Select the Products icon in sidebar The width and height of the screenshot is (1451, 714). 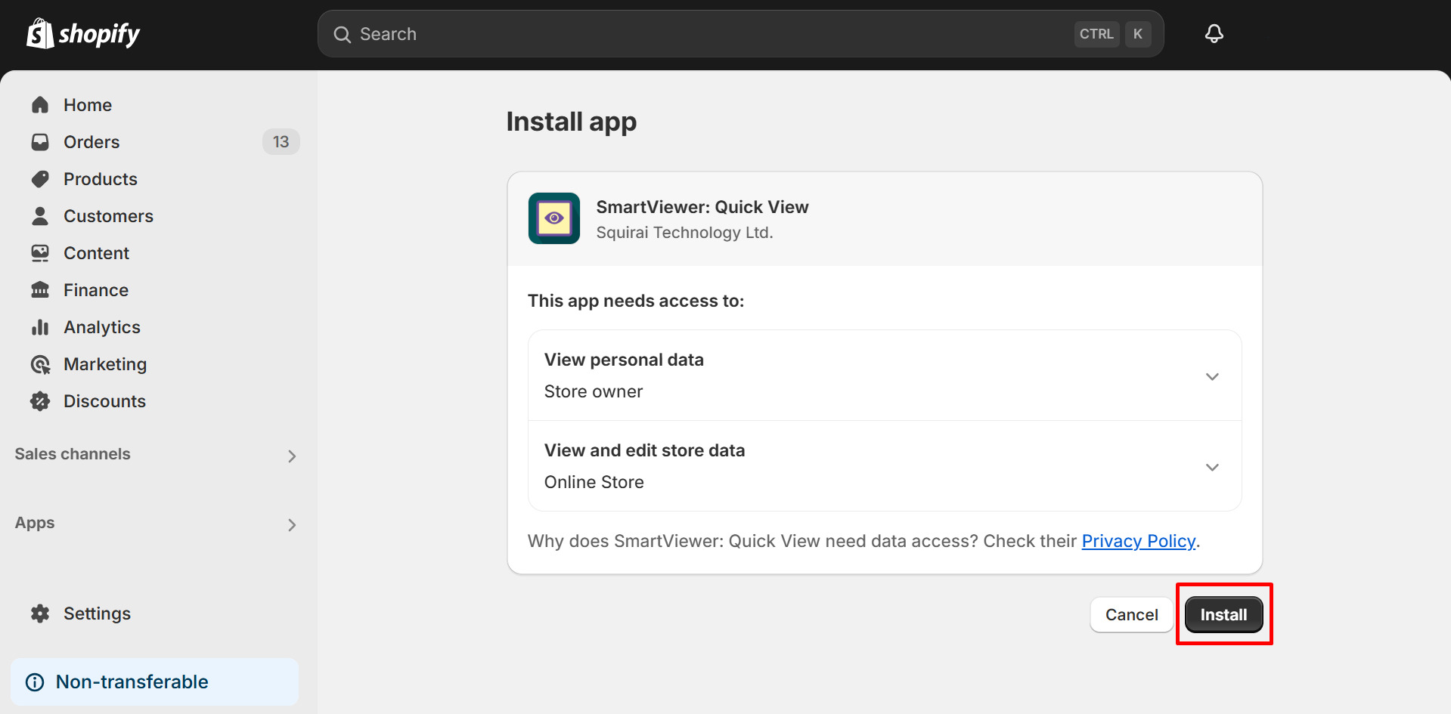pyautogui.click(x=40, y=179)
